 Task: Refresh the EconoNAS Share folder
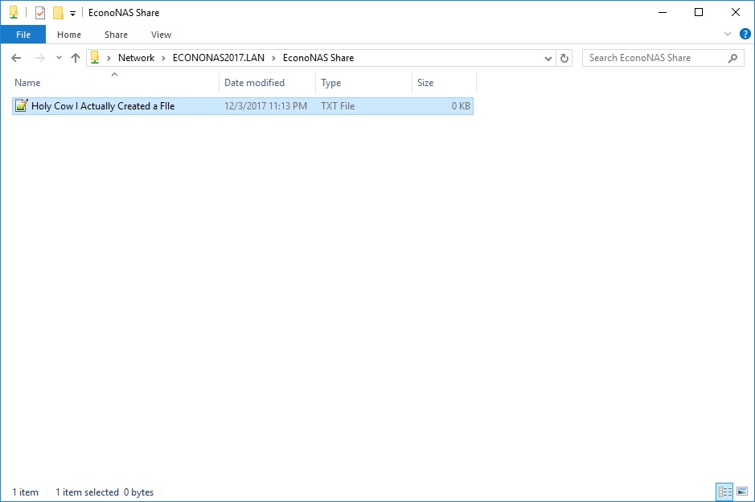pyautogui.click(x=564, y=58)
